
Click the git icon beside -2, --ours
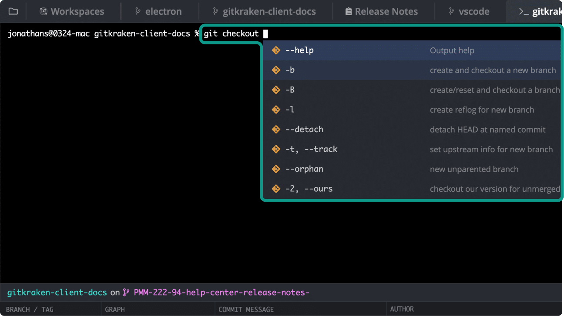tap(276, 189)
